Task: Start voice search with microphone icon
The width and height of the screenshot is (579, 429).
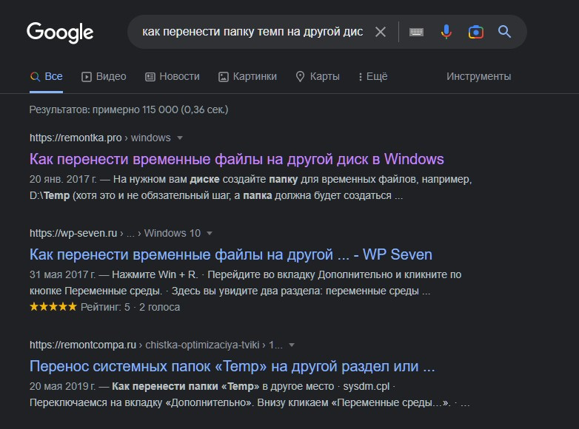Action: [x=446, y=32]
